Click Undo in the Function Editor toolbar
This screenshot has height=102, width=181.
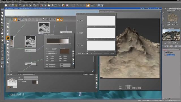30,20
